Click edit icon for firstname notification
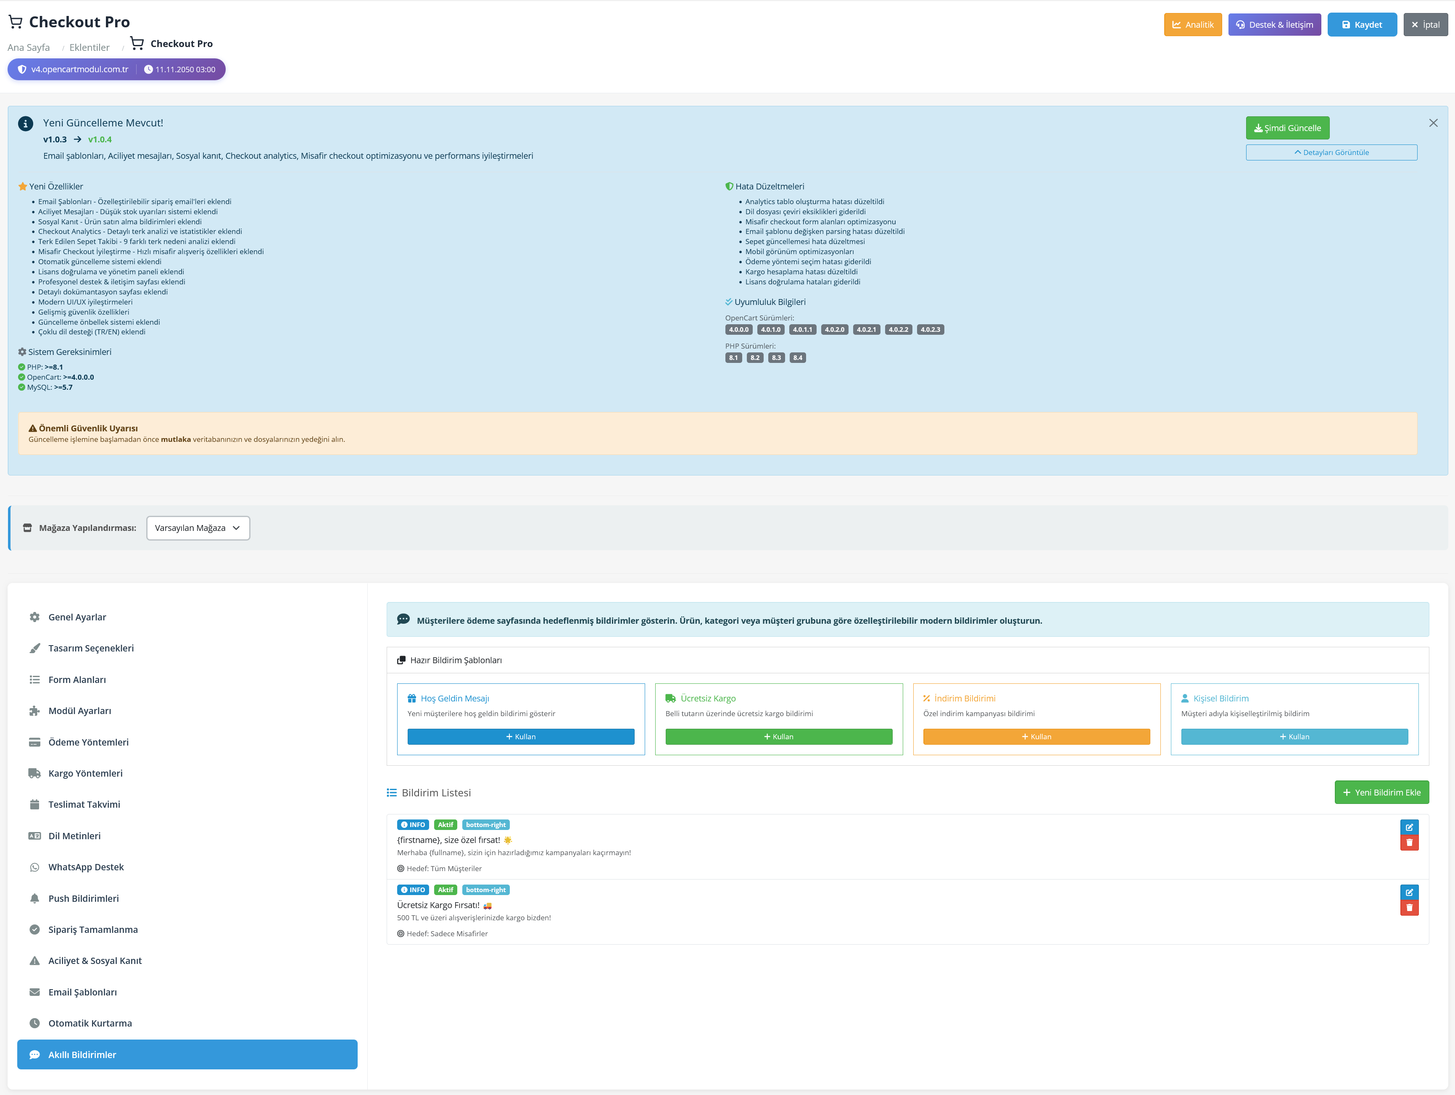Image resolution: width=1455 pixels, height=1095 pixels. pyautogui.click(x=1409, y=827)
